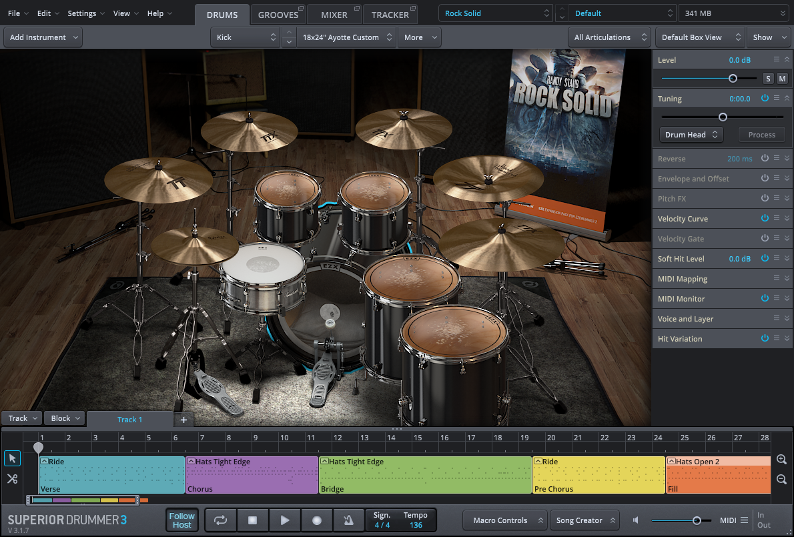Detach the Grooves tab window icon
This screenshot has height=537, width=794.
point(301,8)
